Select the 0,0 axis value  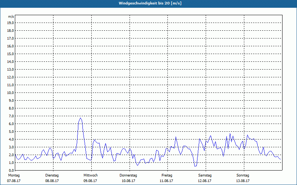(x=11, y=170)
